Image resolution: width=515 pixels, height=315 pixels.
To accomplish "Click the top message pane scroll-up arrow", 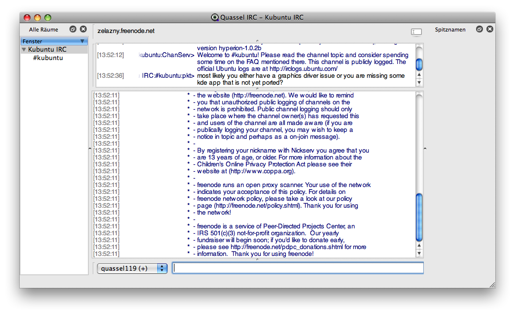I will 419,75.
